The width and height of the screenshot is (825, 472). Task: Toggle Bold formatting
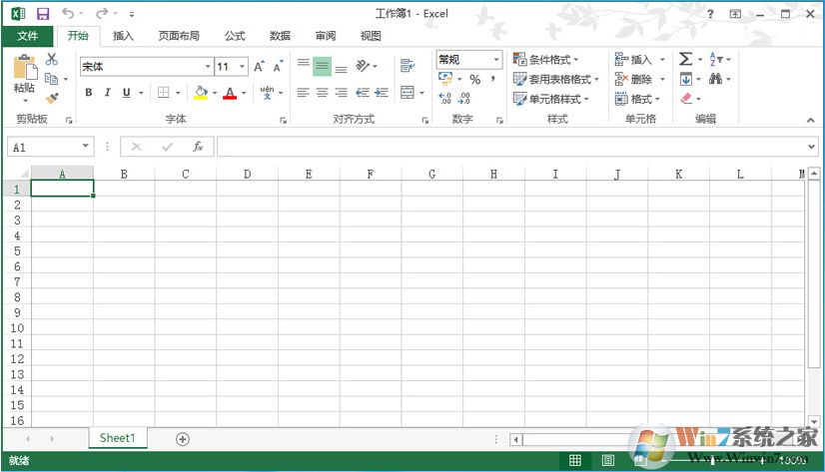coord(88,93)
